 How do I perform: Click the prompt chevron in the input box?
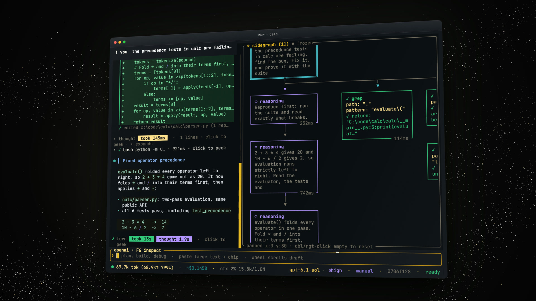click(113, 255)
